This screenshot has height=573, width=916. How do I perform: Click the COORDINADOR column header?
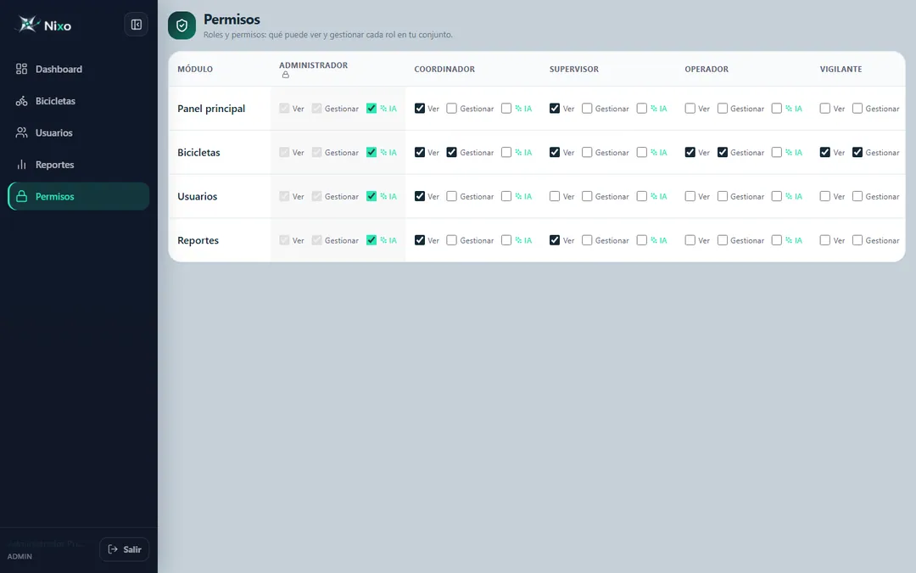tap(444, 69)
